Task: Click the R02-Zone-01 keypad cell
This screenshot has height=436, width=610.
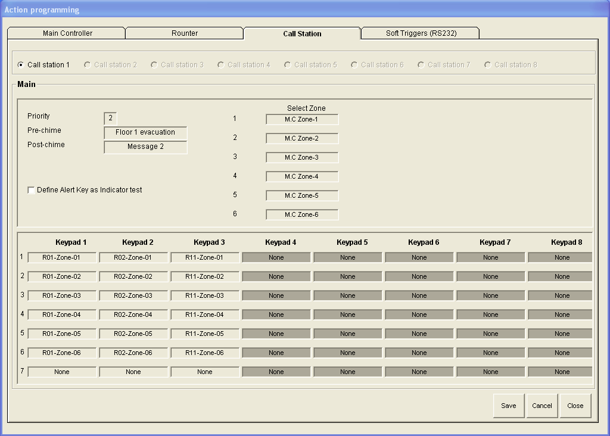Action: 133,257
